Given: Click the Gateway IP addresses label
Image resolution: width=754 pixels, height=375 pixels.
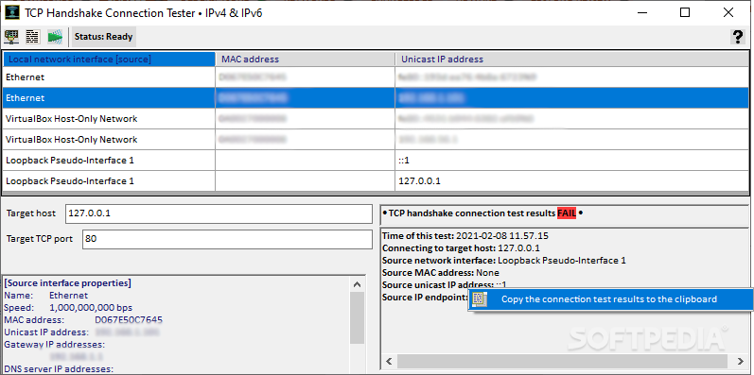Looking at the screenshot, I should click(54, 344).
